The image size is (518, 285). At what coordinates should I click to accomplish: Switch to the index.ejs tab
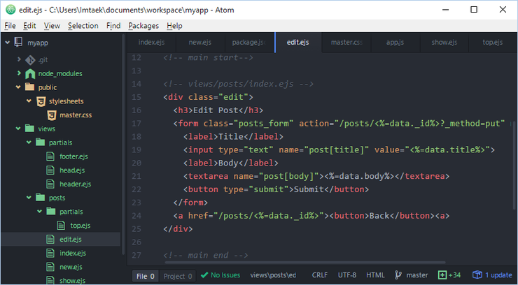pos(152,43)
